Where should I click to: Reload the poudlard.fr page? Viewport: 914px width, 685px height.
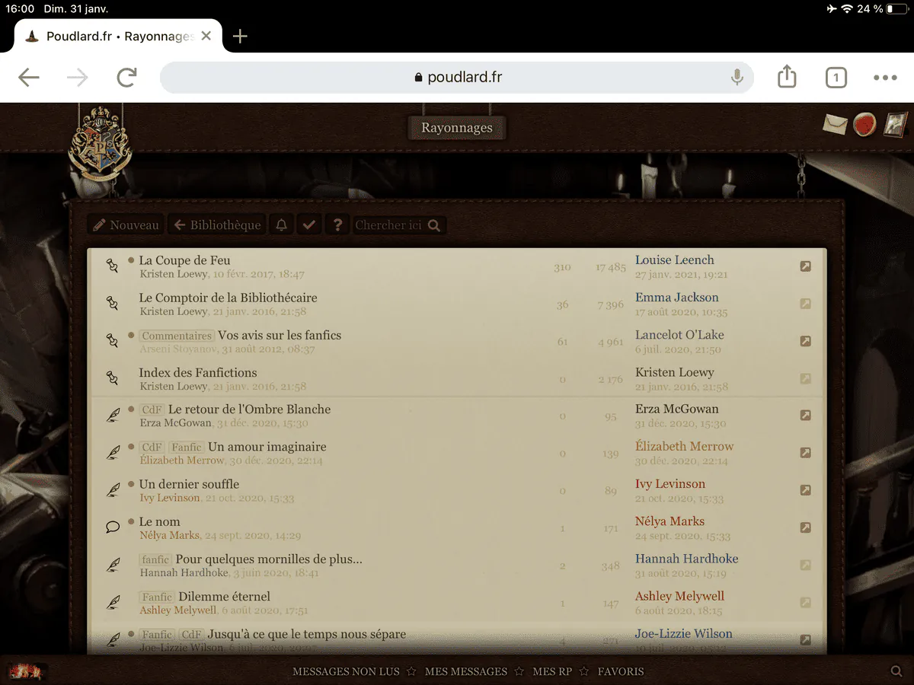point(126,77)
